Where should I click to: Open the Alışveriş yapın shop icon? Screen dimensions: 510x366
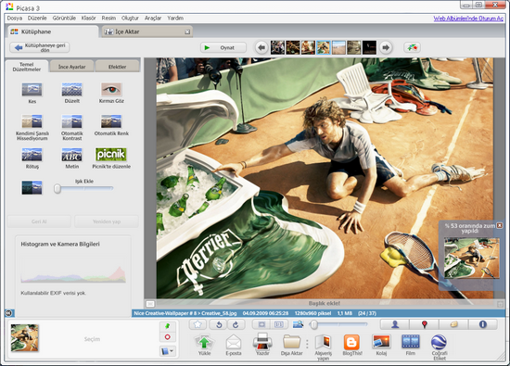[323, 342]
